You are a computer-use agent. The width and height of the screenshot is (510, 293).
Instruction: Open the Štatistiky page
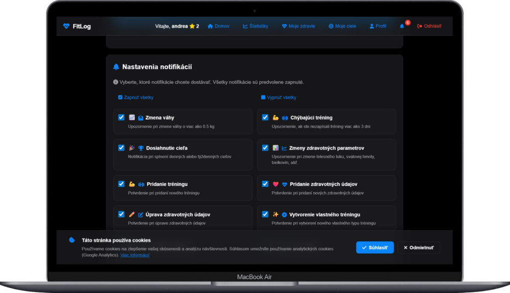tap(255, 26)
